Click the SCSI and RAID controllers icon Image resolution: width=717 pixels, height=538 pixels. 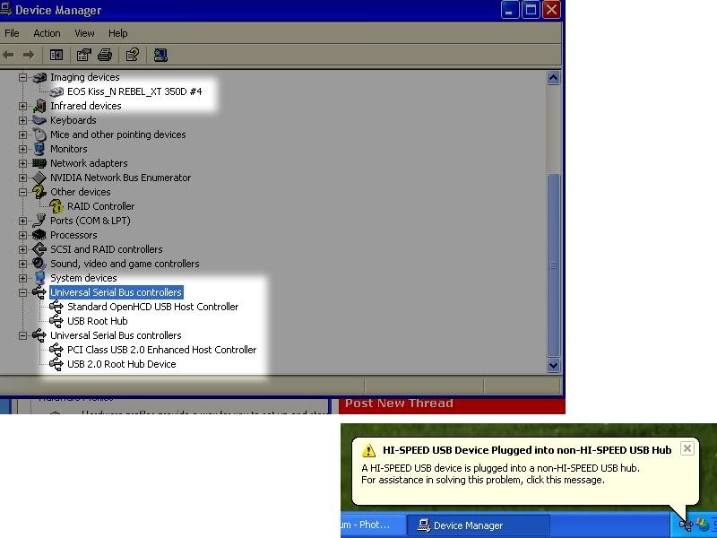(39, 249)
